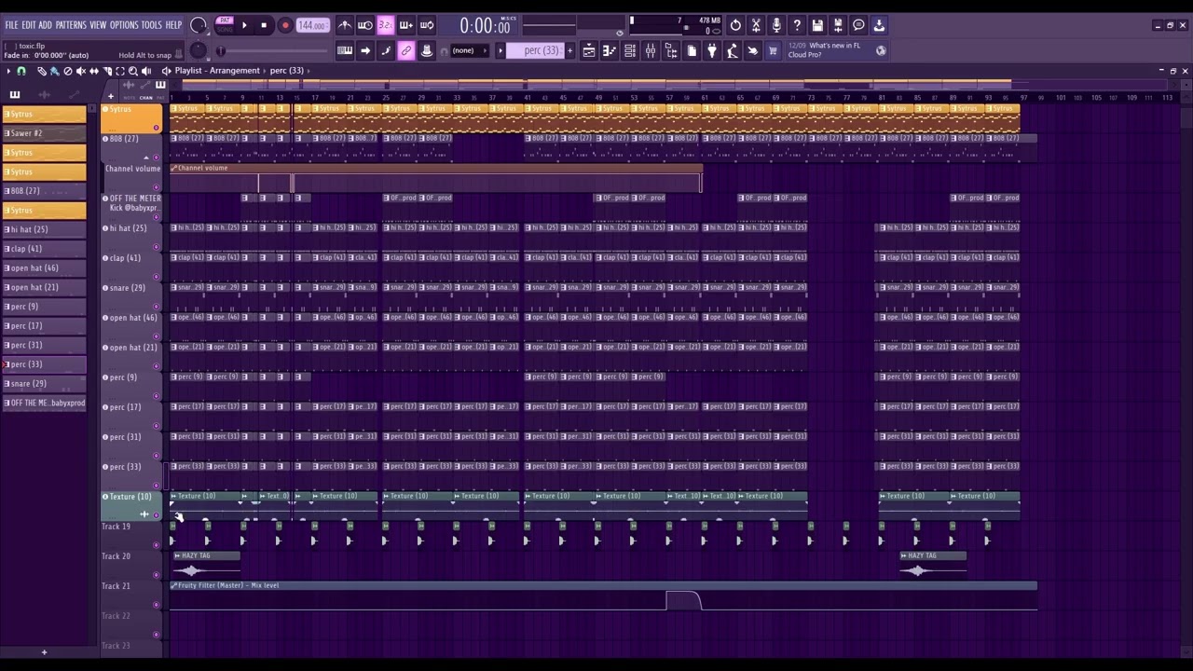Open the plugin picker plug icon
The height and width of the screenshot is (671, 1193).
coord(712,50)
